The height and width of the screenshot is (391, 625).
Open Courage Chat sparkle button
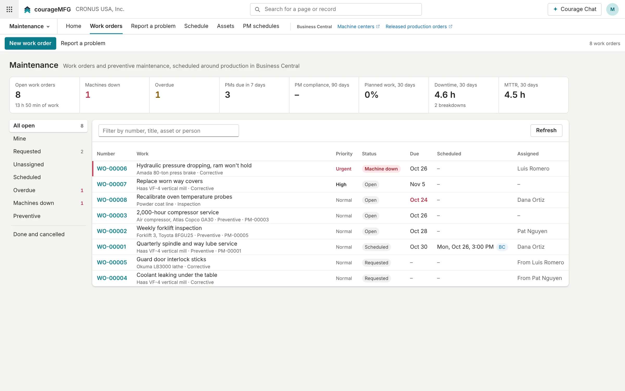pyautogui.click(x=574, y=9)
